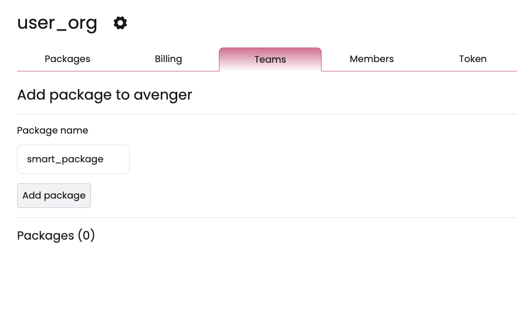This screenshot has width=517, height=324.
Task: Click the 'Add package to avenger' heading
Action: click(104, 95)
